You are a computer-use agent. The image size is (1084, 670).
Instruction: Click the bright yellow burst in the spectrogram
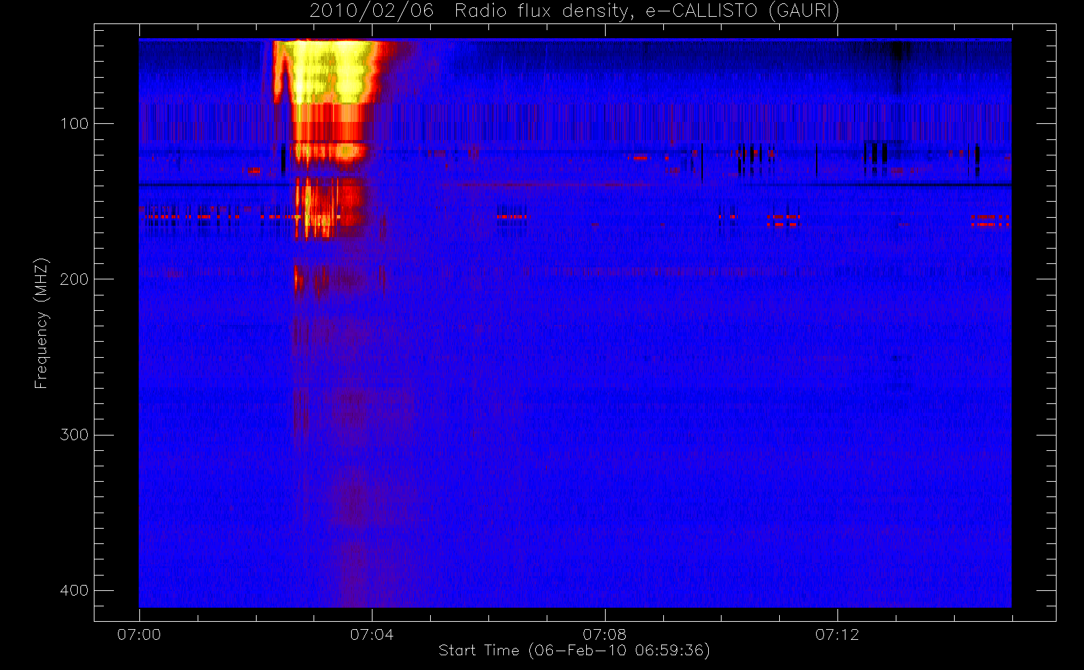(328, 72)
